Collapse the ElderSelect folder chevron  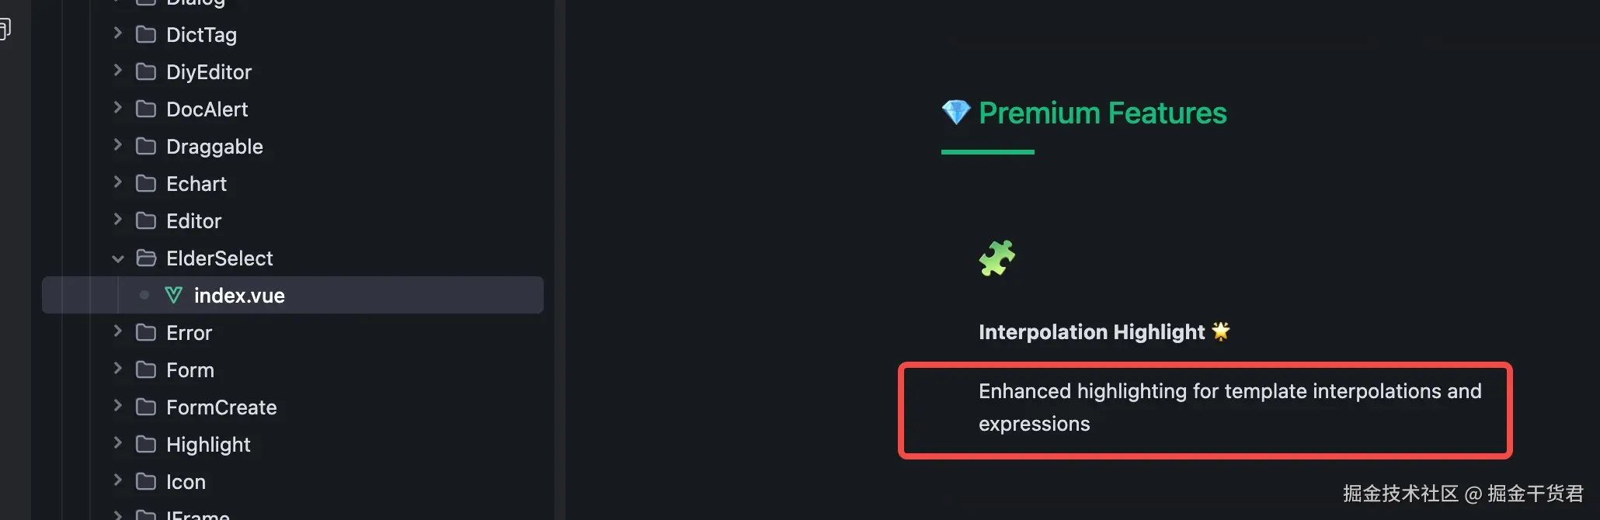118,258
